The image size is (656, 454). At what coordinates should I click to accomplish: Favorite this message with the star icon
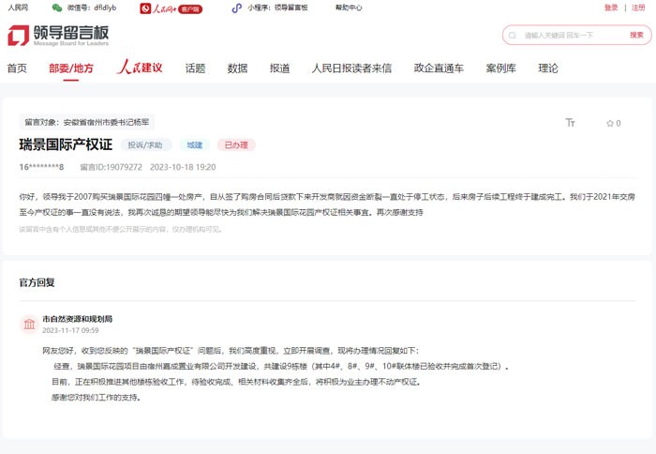point(610,123)
